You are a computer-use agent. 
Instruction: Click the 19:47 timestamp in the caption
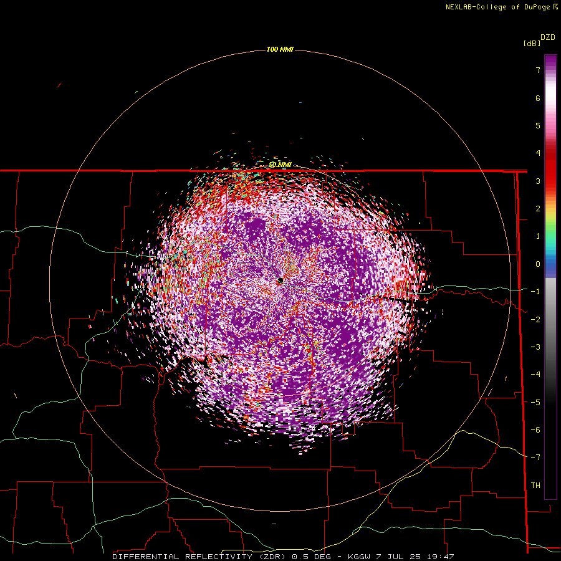click(441, 557)
